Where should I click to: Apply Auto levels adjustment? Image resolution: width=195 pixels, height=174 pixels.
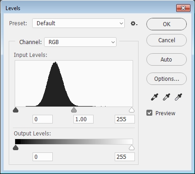click(167, 59)
